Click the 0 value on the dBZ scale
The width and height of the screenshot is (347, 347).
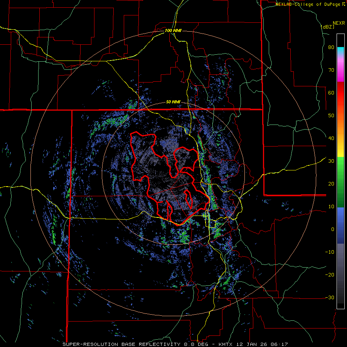coord(333,229)
